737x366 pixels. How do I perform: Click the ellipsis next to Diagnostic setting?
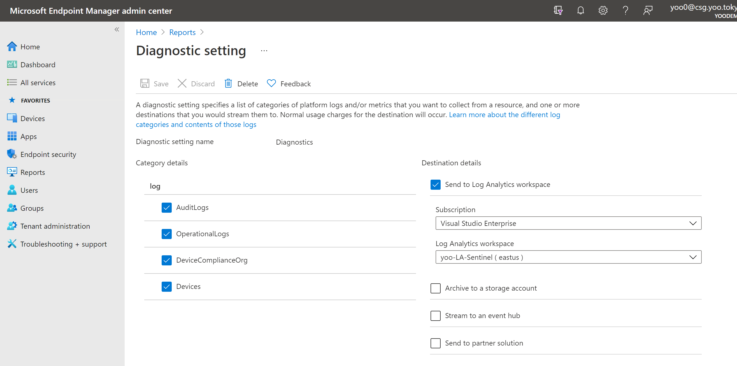click(264, 51)
